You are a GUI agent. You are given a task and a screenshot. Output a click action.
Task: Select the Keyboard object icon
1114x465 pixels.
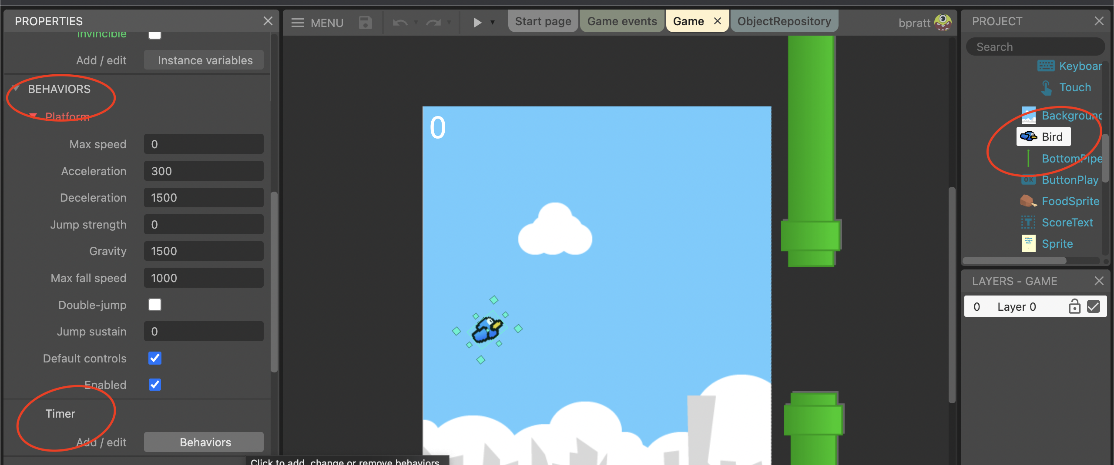point(1046,66)
